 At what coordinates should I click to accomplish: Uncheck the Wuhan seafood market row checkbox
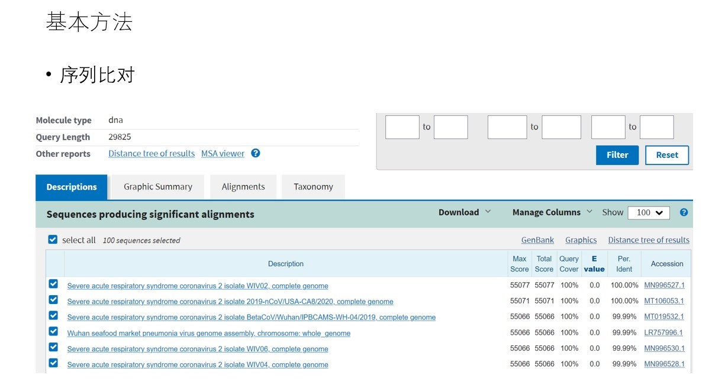(53, 332)
